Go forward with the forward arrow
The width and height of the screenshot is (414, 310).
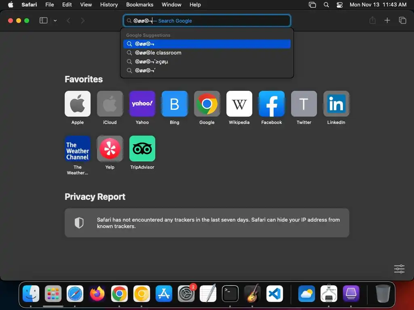(x=82, y=21)
